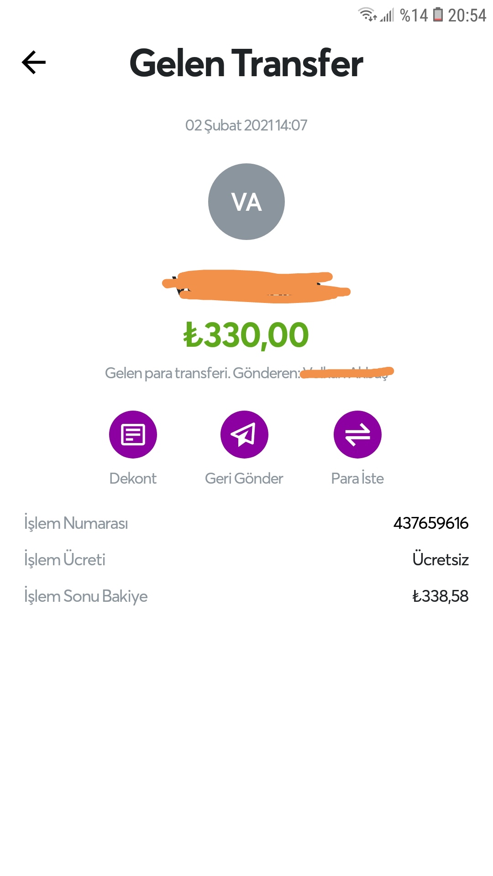493x876 pixels.
Task: Tap the ₺330,00 transfer amount
Action: pos(246,335)
